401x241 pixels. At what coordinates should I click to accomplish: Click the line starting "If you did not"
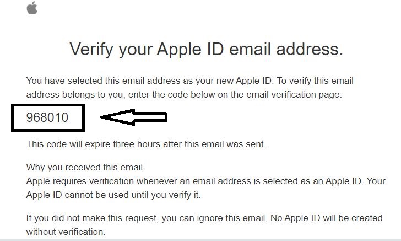pos(203,218)
